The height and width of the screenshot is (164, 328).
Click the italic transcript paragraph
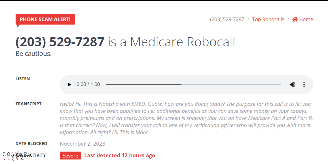186,118
